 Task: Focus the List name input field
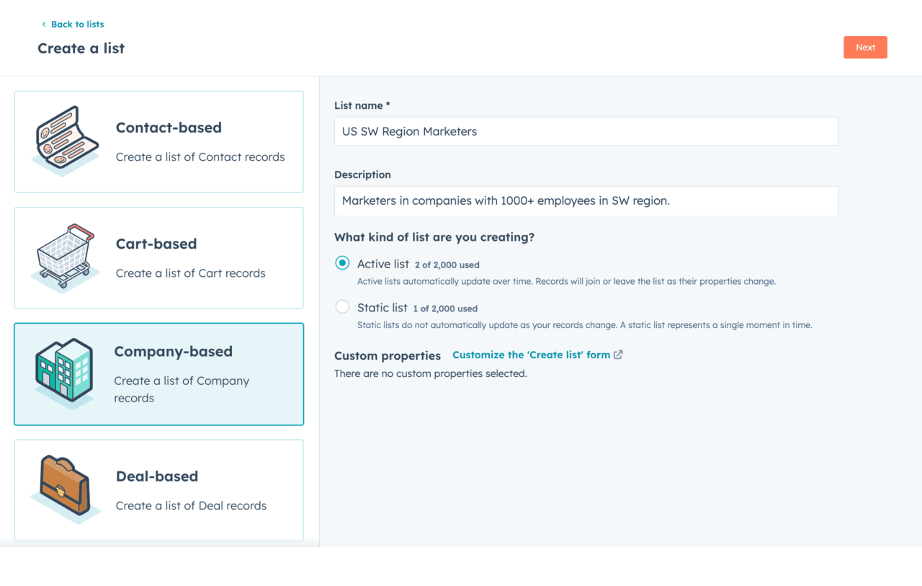pyautogui.click(x=586, y=131)
